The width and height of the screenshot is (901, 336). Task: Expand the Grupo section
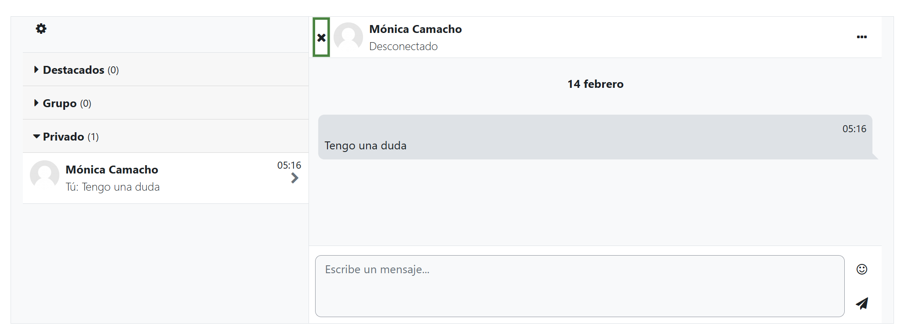60,103
